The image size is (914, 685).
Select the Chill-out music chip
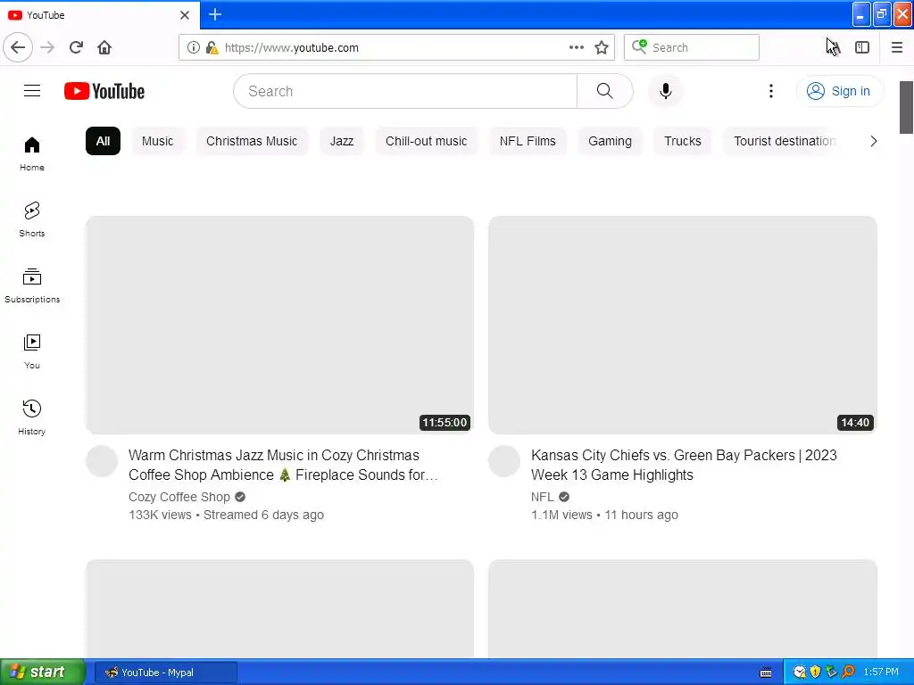(426, 141)
